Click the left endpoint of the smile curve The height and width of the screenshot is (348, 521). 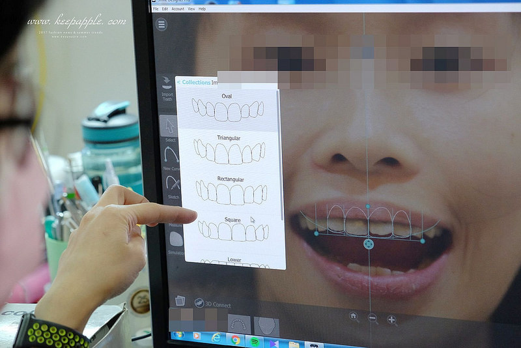(317, 234)
